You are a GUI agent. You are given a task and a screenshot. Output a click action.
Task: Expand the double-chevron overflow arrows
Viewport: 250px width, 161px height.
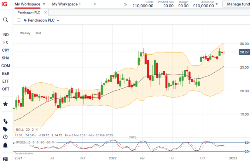[125, 4]
